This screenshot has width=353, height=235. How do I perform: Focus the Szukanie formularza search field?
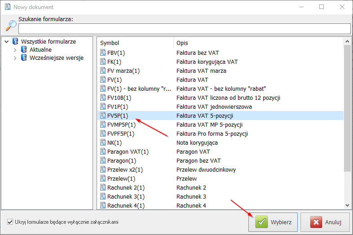184,28
